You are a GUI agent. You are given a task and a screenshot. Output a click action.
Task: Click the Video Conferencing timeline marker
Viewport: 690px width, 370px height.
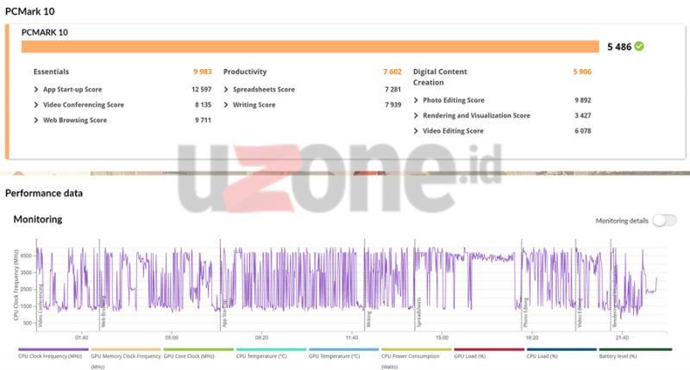41,305
